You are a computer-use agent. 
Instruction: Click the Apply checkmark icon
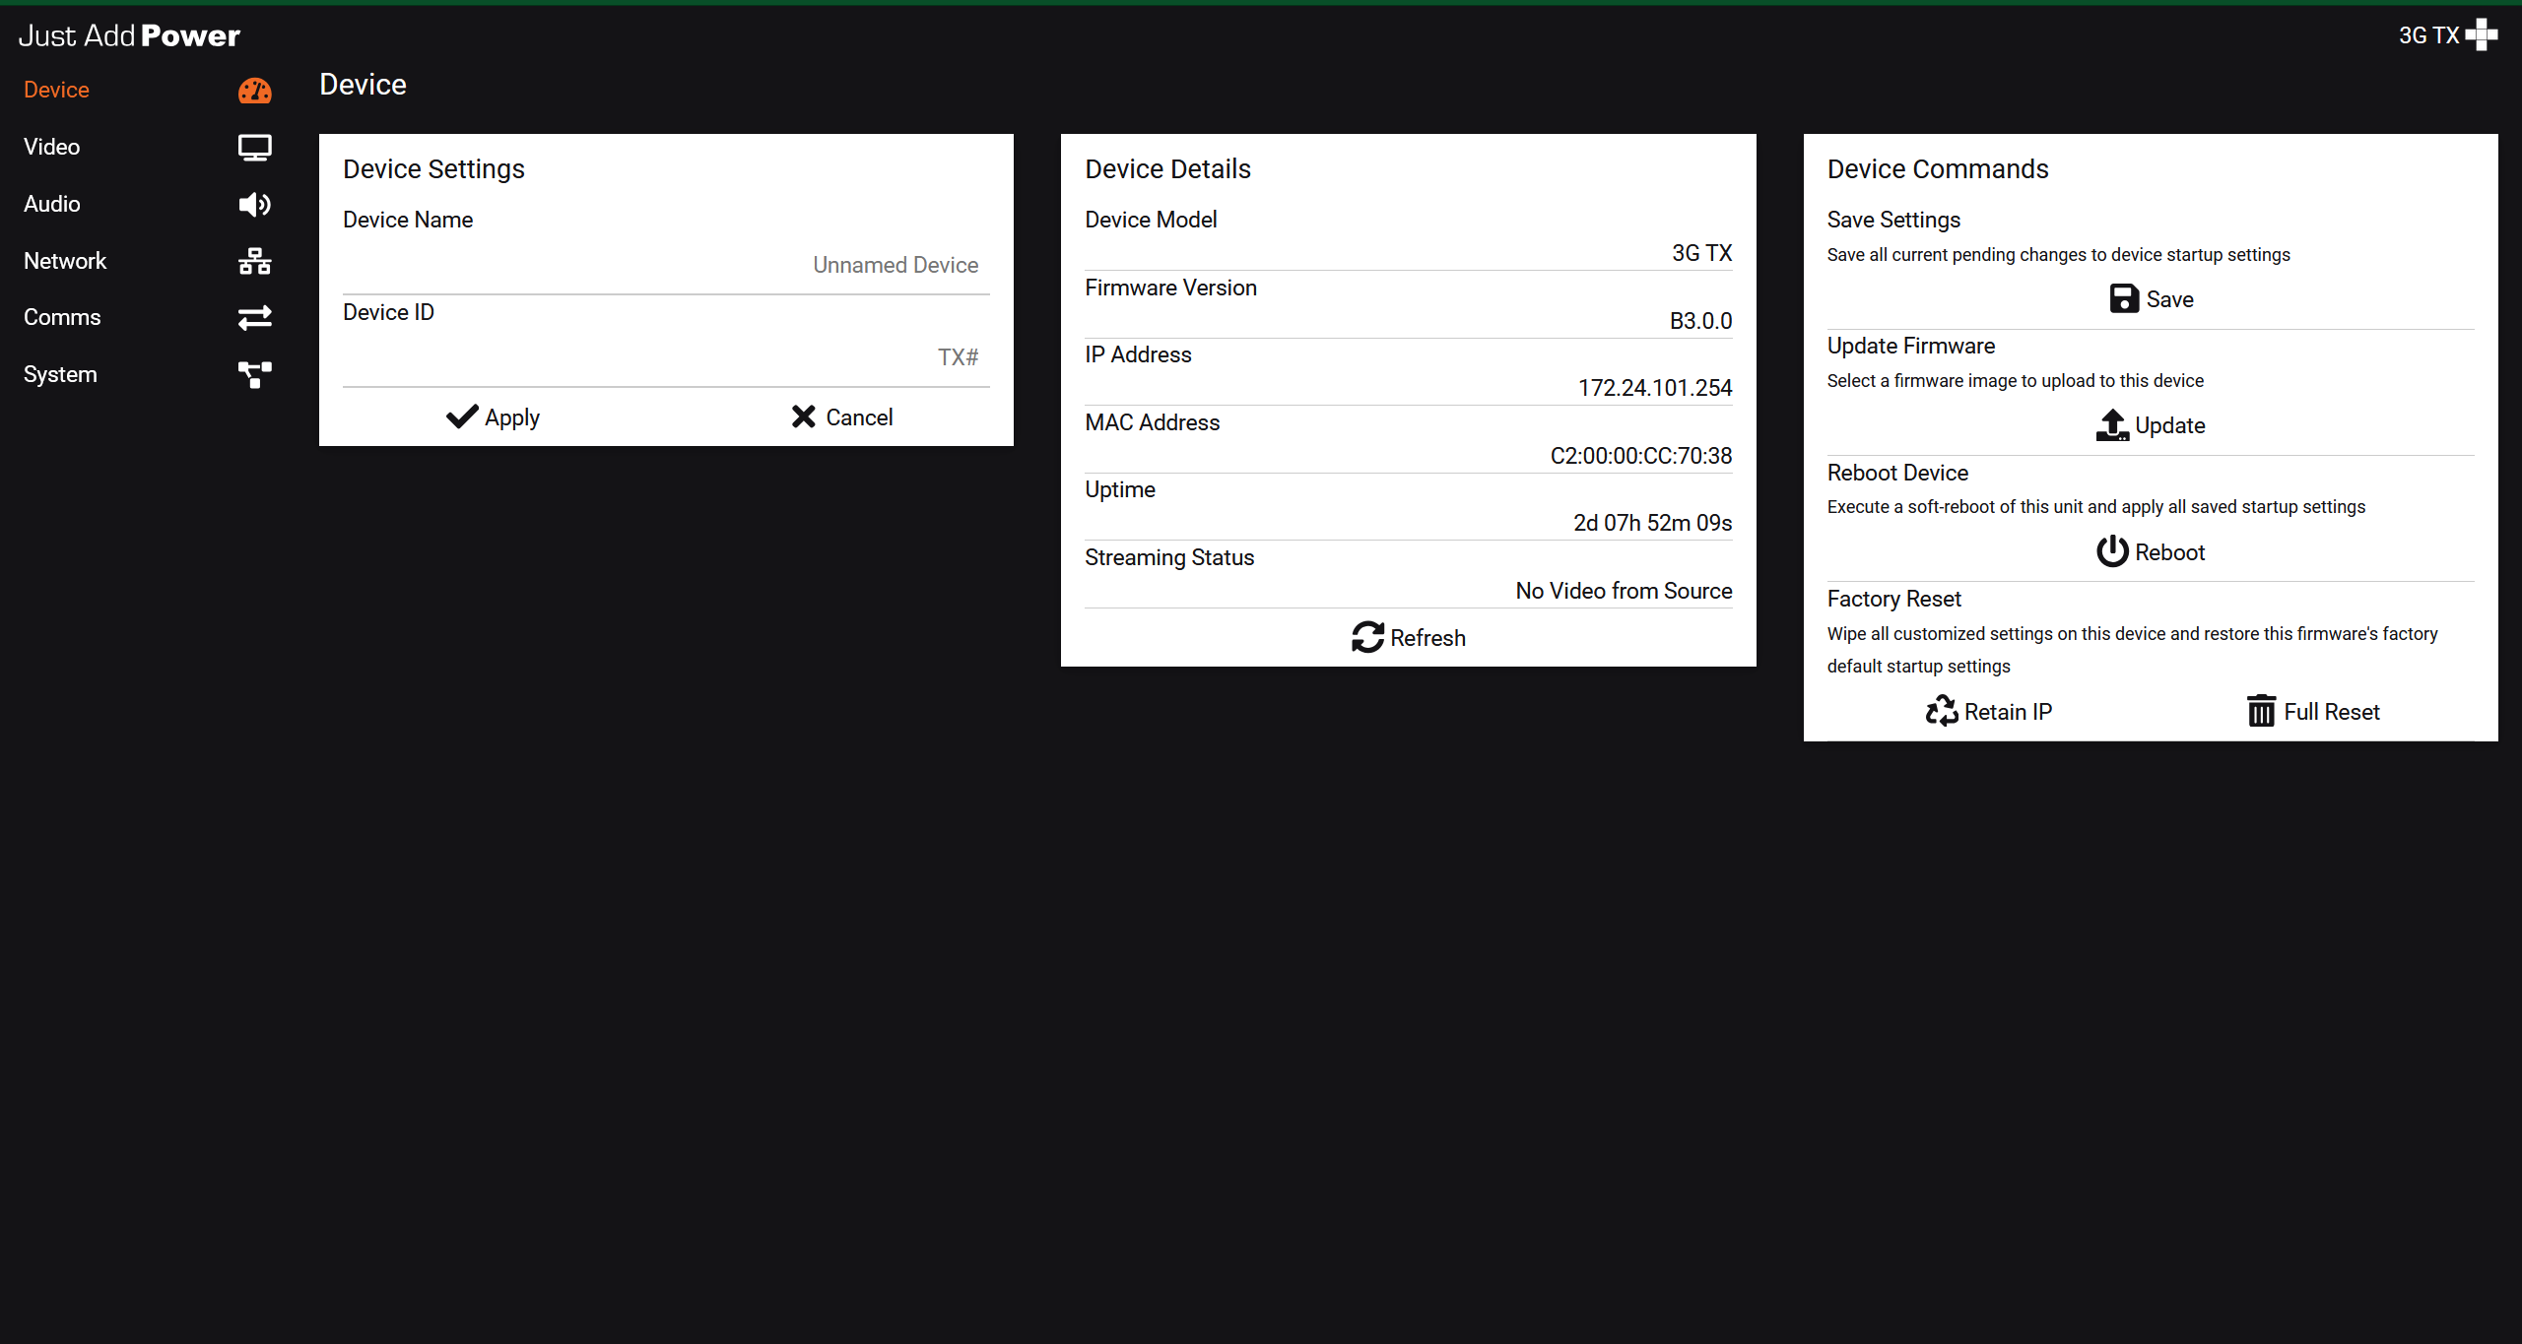click(462, 416)
